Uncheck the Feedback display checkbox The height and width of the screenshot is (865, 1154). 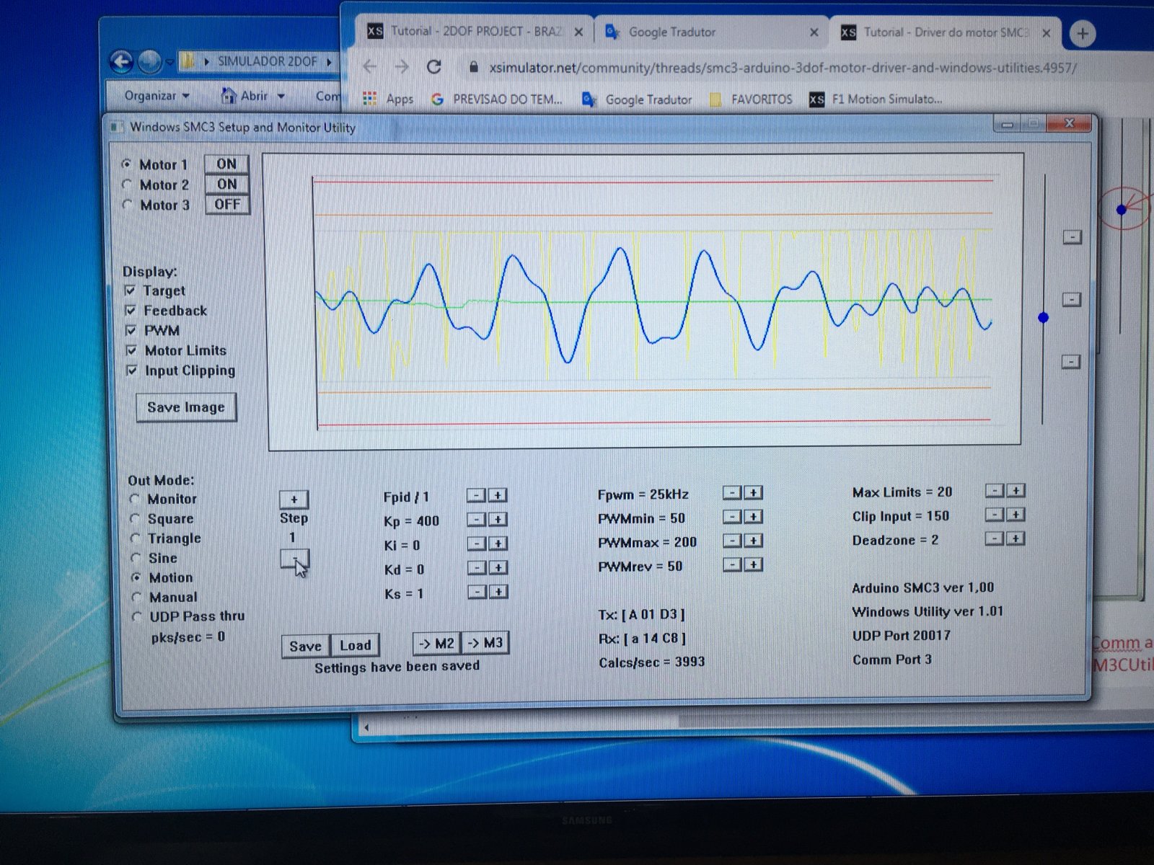[131, 311]
